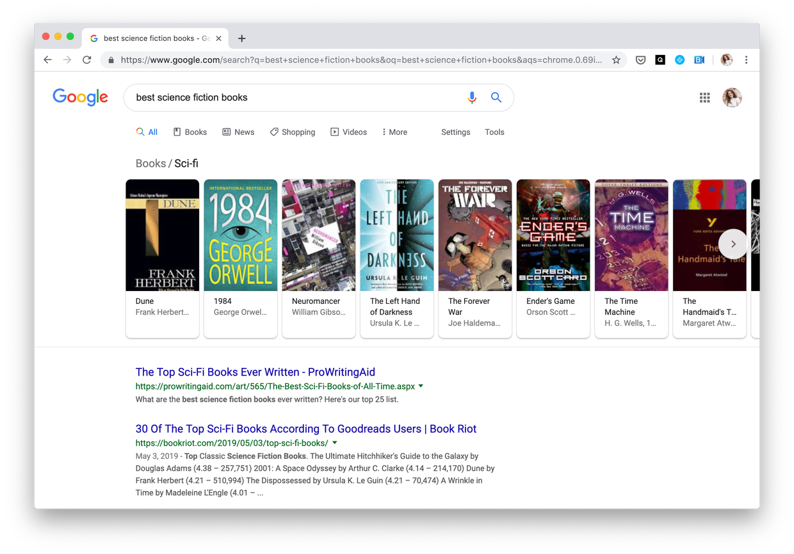This screenshot has width=794, height=554.
Task: Click the 'The Forever War' title text
Action: (x=469, y=306)
